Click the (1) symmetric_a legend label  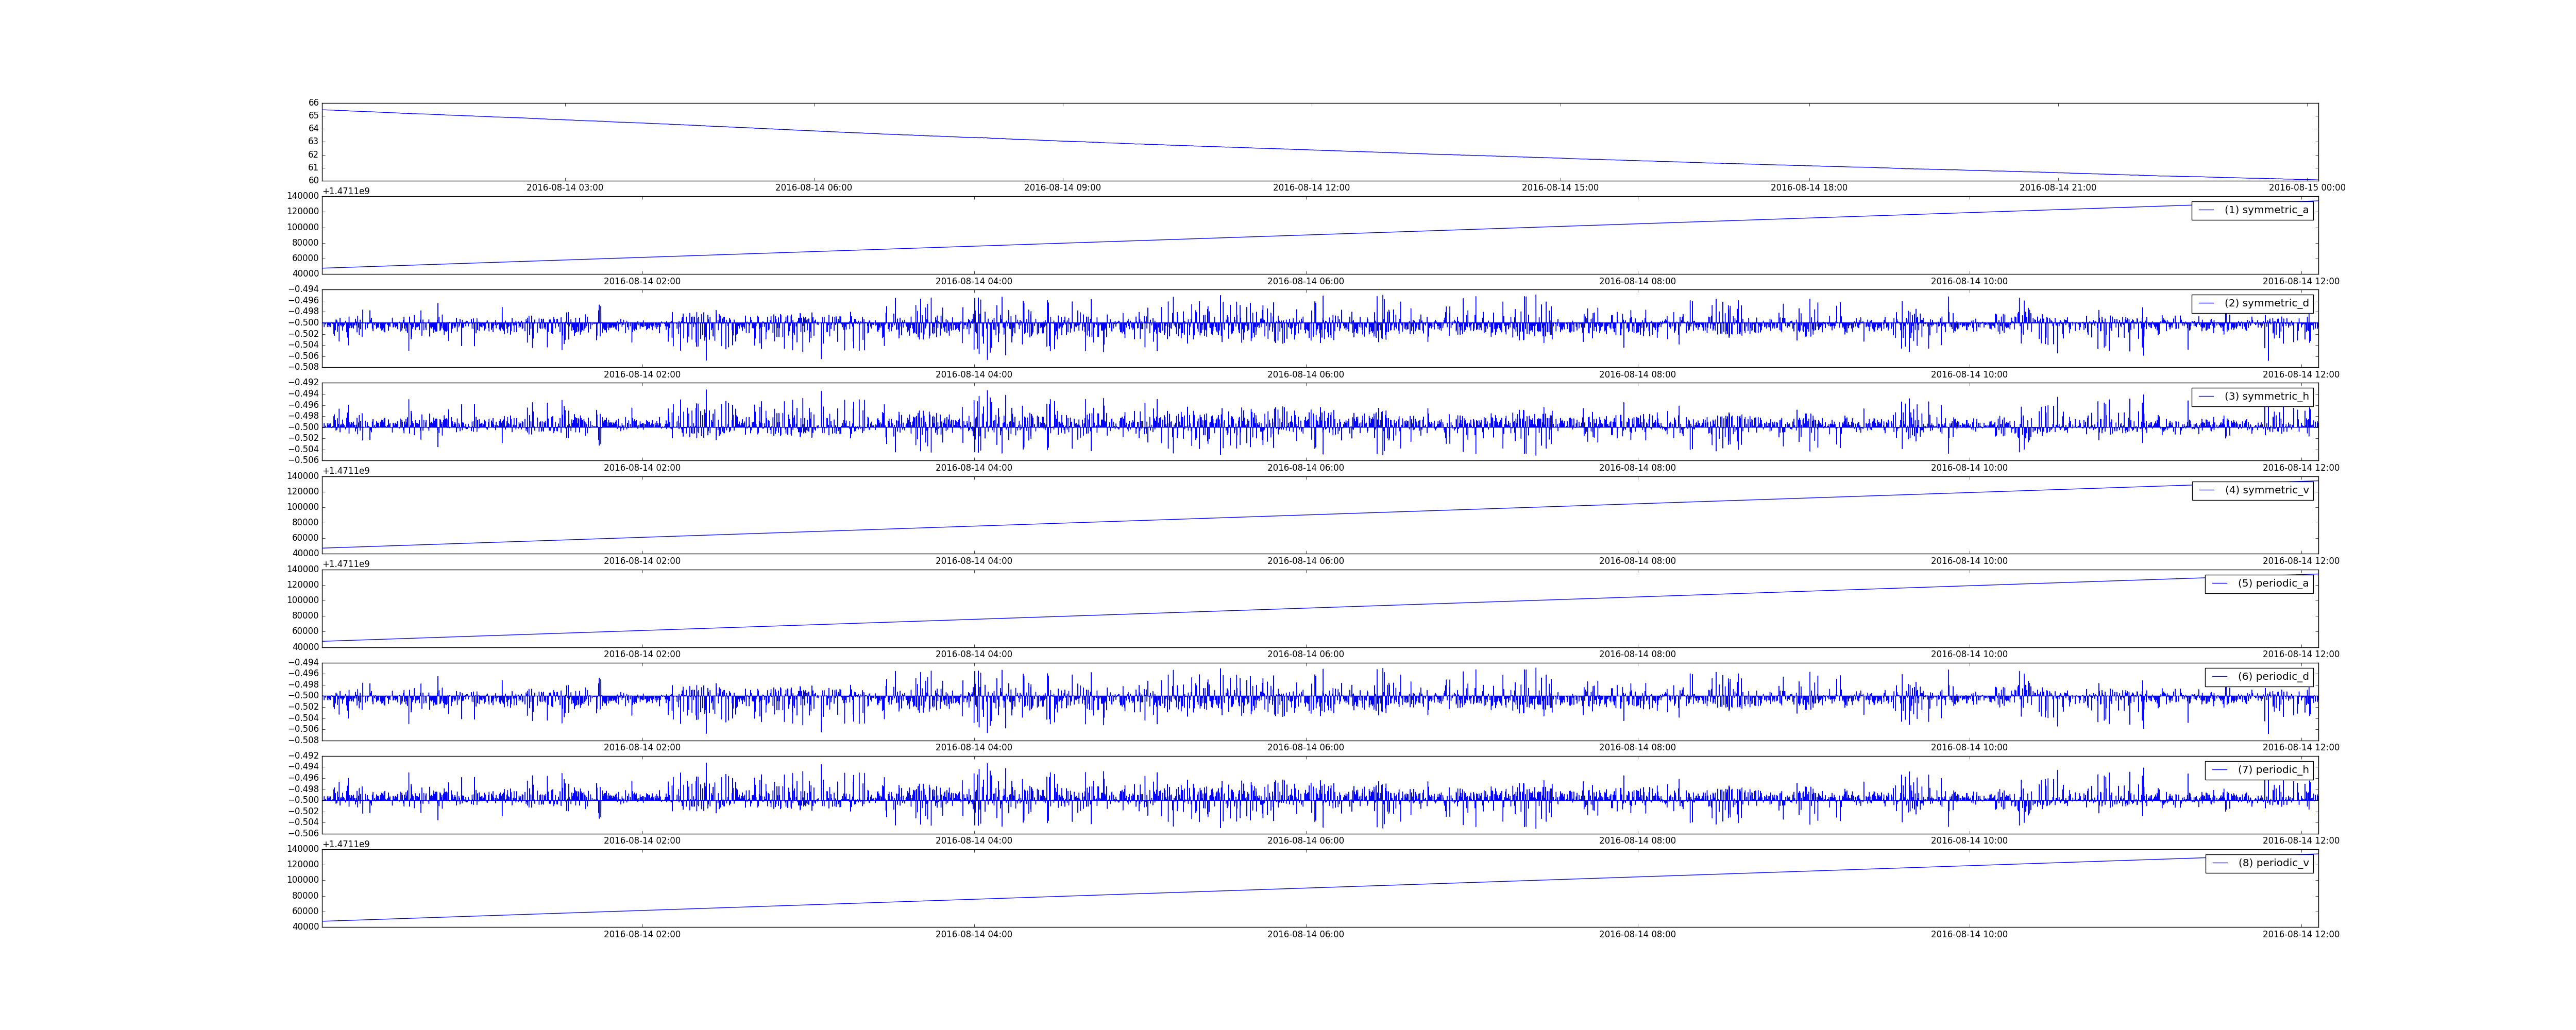[2266, 210]
